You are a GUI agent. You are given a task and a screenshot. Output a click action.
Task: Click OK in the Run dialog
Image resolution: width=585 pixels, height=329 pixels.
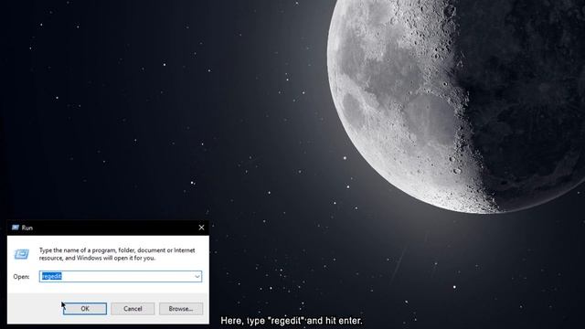[85, 309]
